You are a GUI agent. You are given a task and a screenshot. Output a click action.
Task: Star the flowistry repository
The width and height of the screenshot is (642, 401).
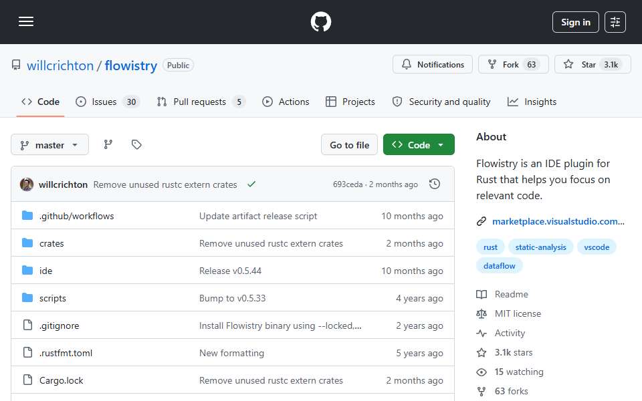[x=593, y=64]
